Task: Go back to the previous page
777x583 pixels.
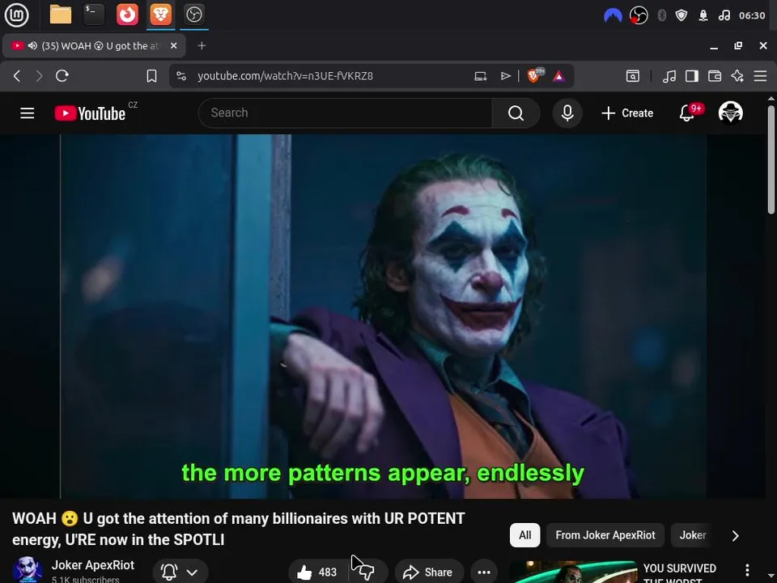Action: (x=17, y=76)
